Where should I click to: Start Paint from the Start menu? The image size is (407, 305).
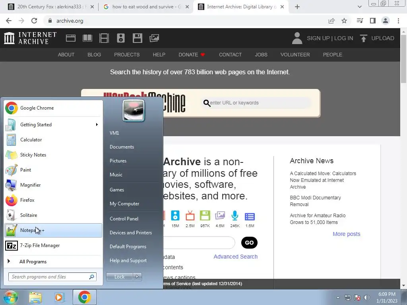(53, 170)
